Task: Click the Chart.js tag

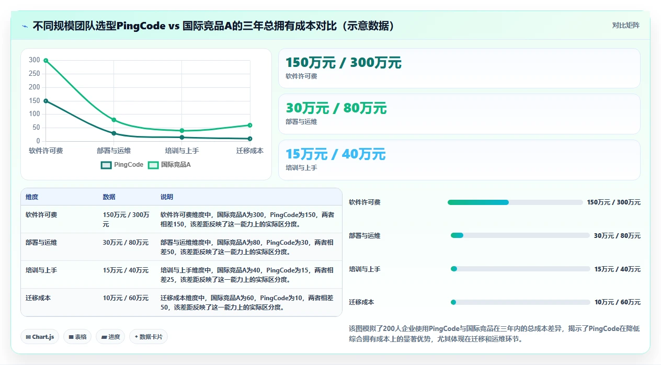Action: 40,337
